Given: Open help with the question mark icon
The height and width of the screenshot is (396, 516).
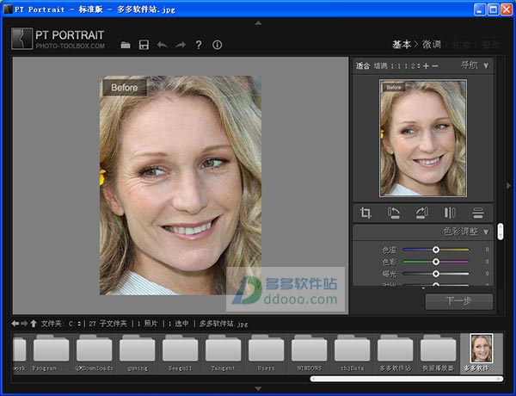Looking at the screenshot, I should click(x=199, y=45).
